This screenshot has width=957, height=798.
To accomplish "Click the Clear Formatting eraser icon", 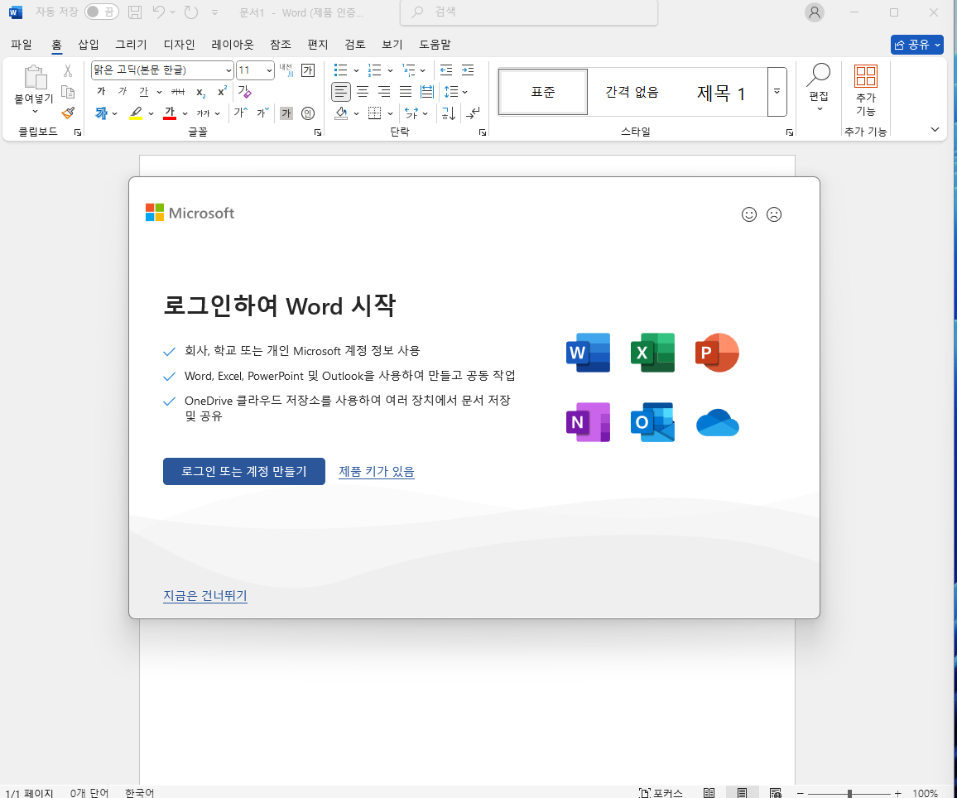I will tap(245, 92).
